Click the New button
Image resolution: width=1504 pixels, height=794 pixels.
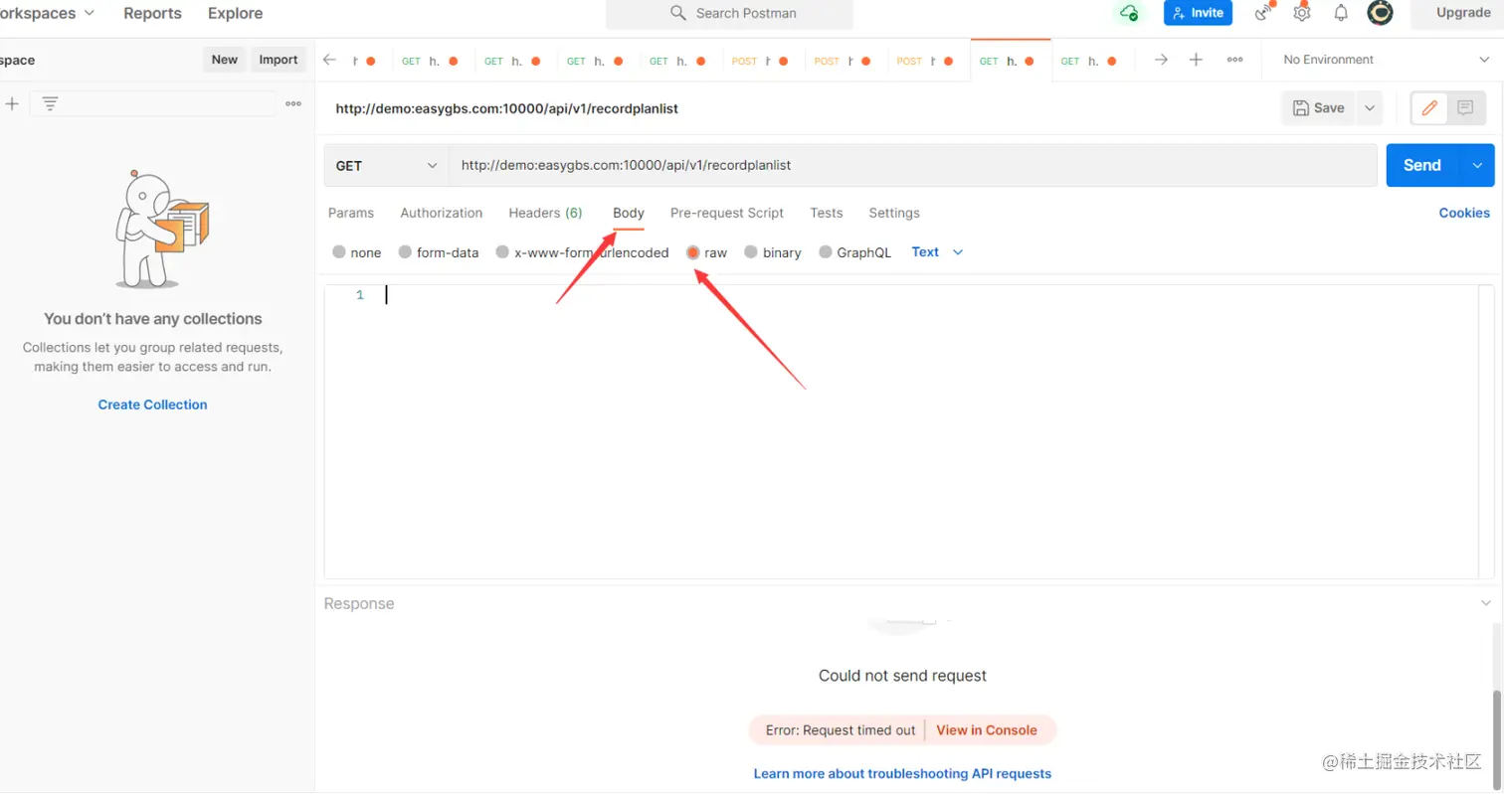(225, 60)
